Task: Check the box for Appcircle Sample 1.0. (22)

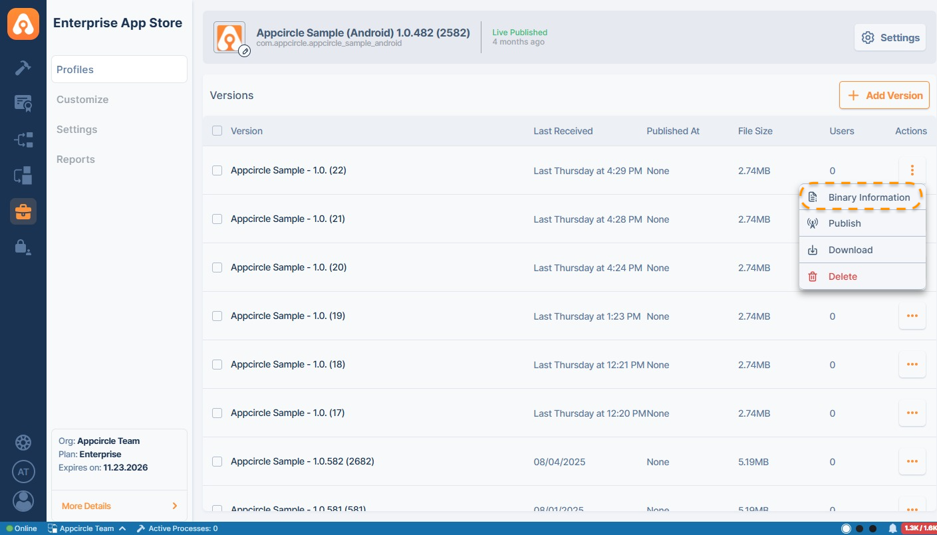Action: click(217, 171)
